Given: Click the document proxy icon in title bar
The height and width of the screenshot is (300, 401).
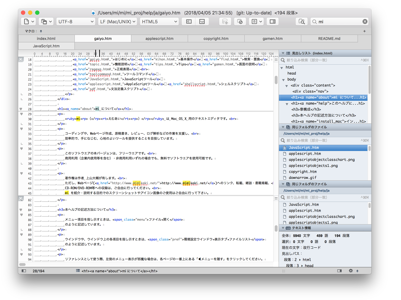Looking at the screenshot, I should [x=93, y=13].
